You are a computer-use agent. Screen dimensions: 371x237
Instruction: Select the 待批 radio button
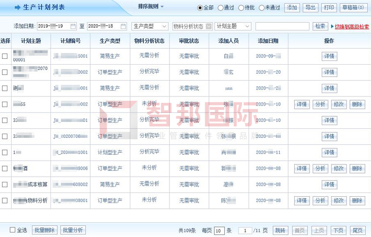[241, 8]
